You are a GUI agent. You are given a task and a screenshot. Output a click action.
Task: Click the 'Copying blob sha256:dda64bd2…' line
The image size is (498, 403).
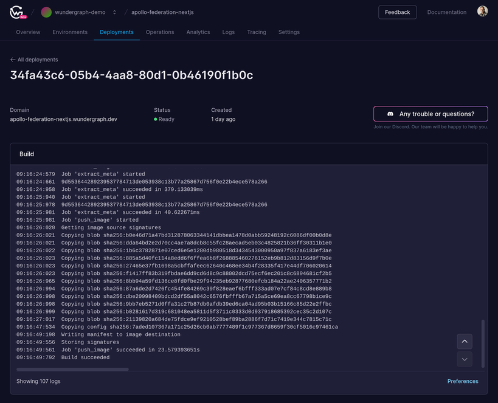174,243
